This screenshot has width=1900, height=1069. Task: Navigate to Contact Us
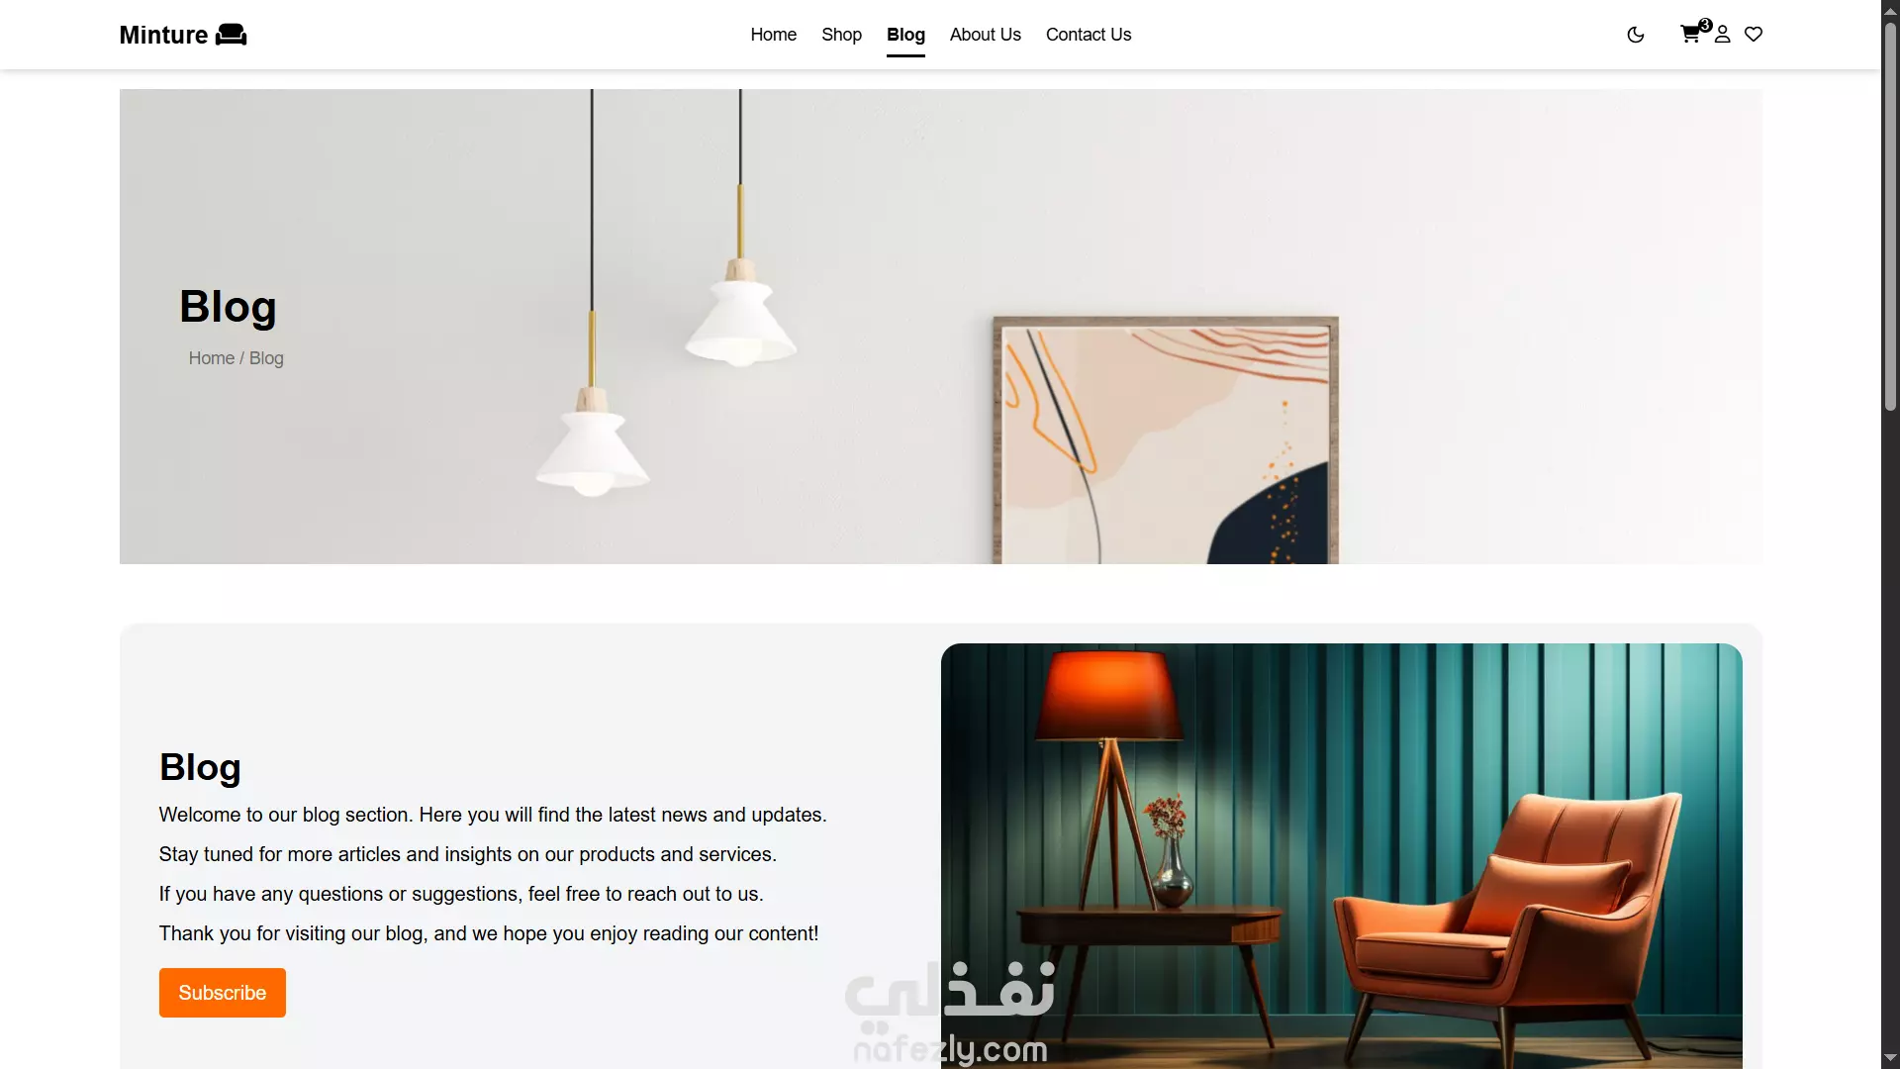coord(1088,35)
